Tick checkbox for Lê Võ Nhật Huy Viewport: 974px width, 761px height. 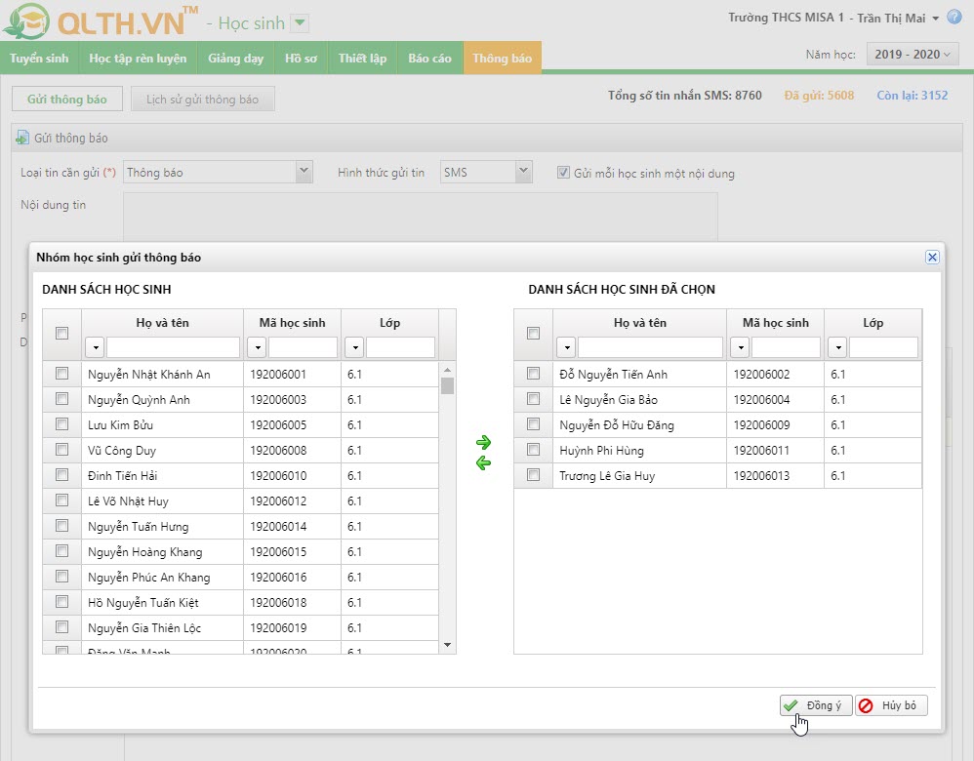tap(62, 501)
